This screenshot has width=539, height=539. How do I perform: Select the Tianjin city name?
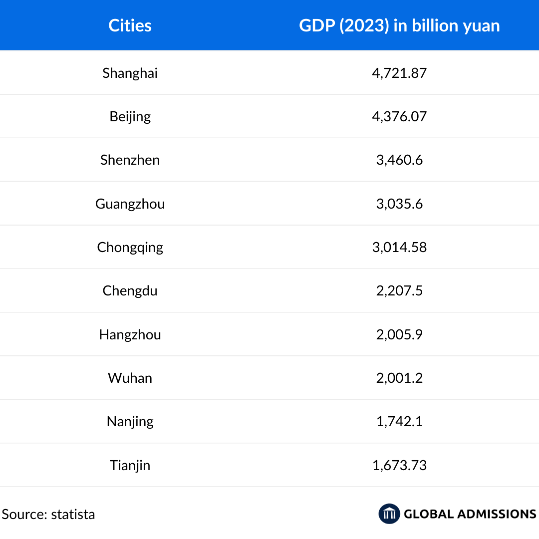(130, 465)
